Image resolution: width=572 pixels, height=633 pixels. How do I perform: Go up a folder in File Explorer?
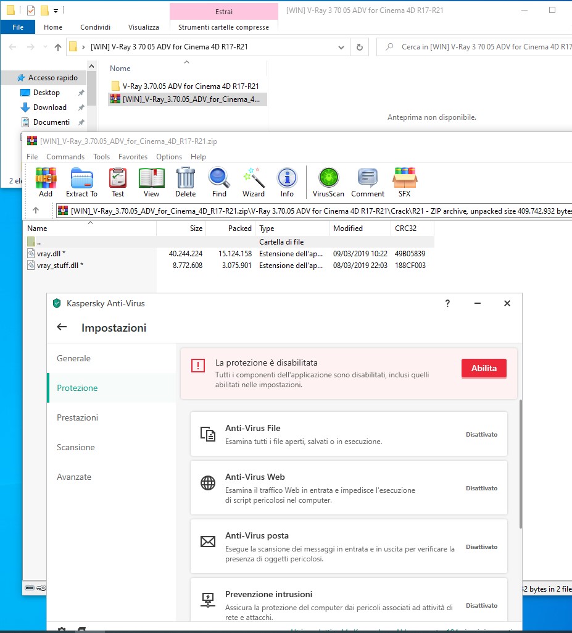pos(57,47)
